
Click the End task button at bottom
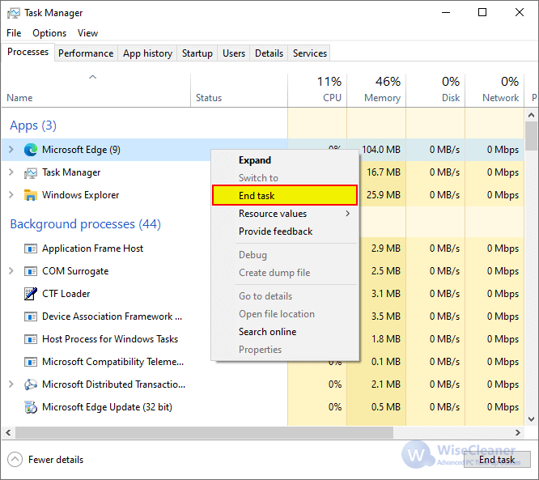click(497, 460)
